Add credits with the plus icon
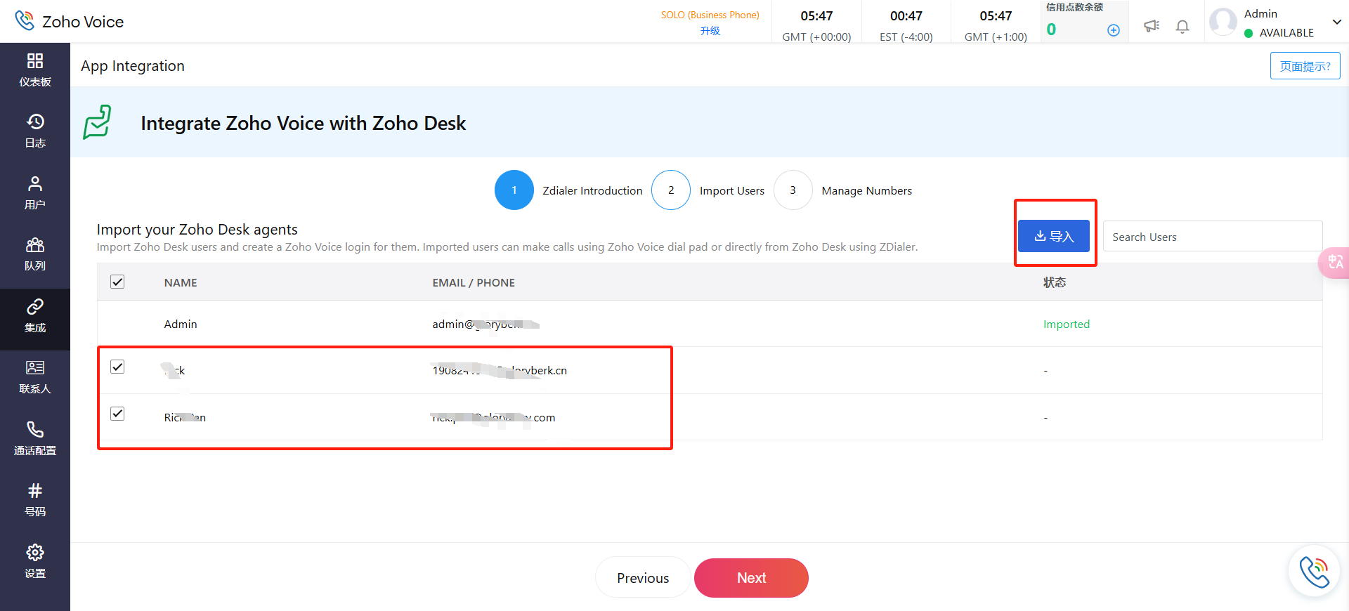The height and width of the screenshot is (611, 1349). 1114,30
